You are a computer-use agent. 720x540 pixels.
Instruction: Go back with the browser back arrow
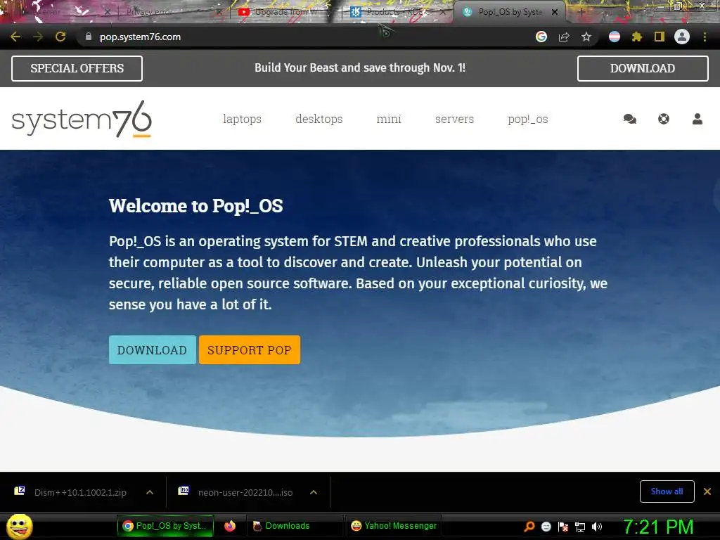[x=15, y=37]
